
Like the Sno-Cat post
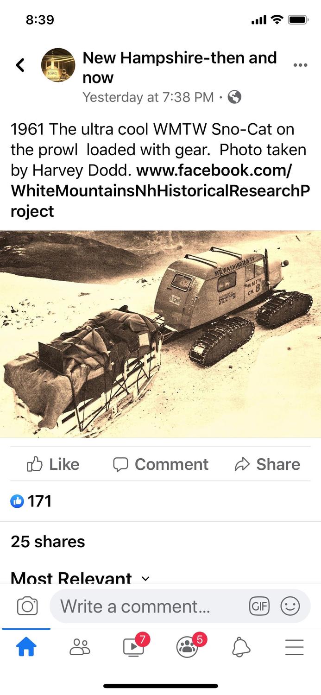53,464
